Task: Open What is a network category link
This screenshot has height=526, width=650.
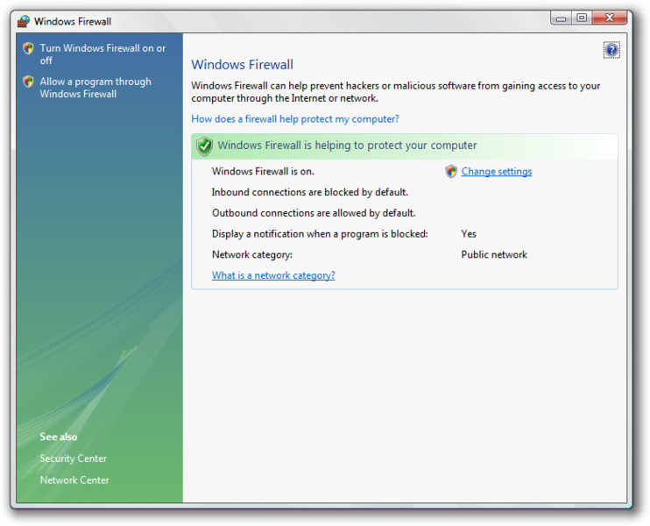Action: (x=273, y=275)
